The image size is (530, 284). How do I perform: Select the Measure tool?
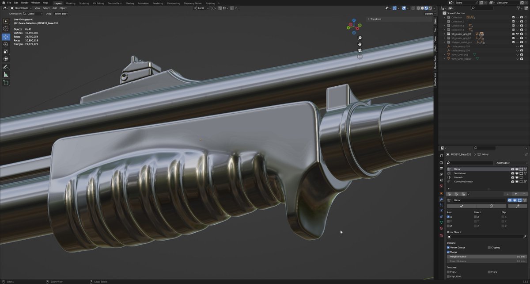tap(6, 74)
